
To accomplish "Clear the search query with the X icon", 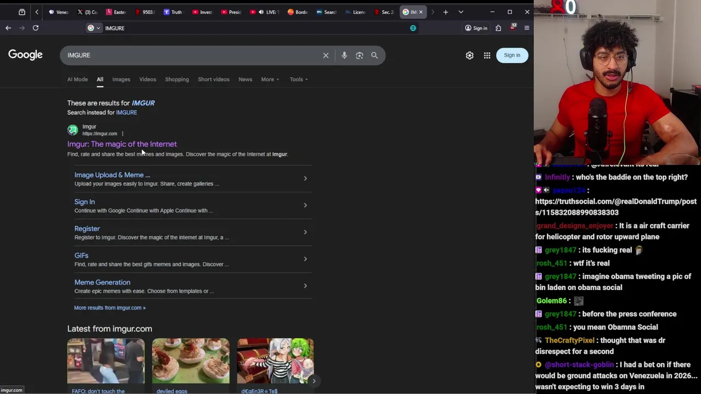I will [x=326, y=55].
